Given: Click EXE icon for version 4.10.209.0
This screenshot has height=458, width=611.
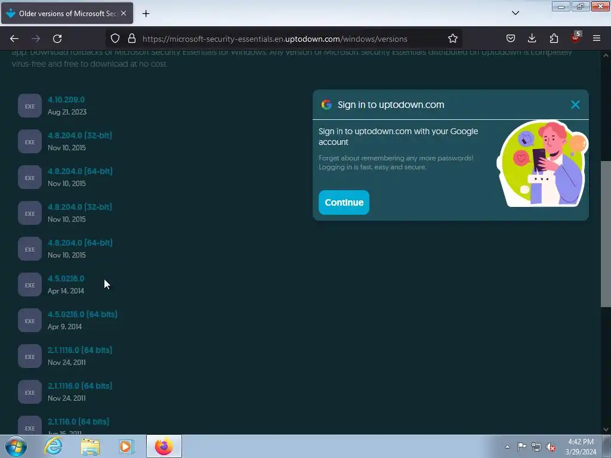Looking at the screenshot, I should (30, 106).
